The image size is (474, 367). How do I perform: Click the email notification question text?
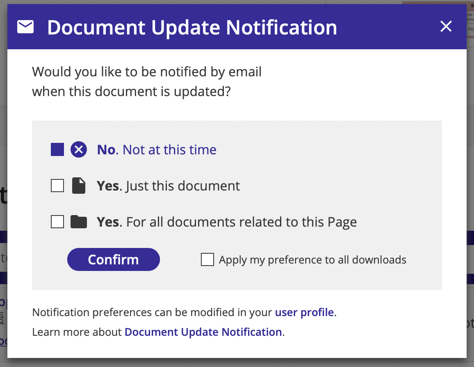tap(147, 81)
